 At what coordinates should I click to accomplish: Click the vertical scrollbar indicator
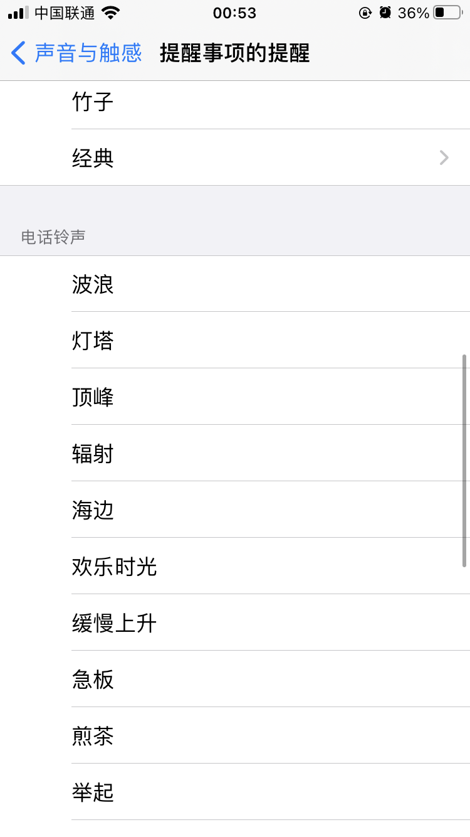[x=464, y=461]
